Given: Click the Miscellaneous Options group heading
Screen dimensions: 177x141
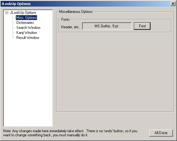Looking at the screenshot, I should point(76,12).
